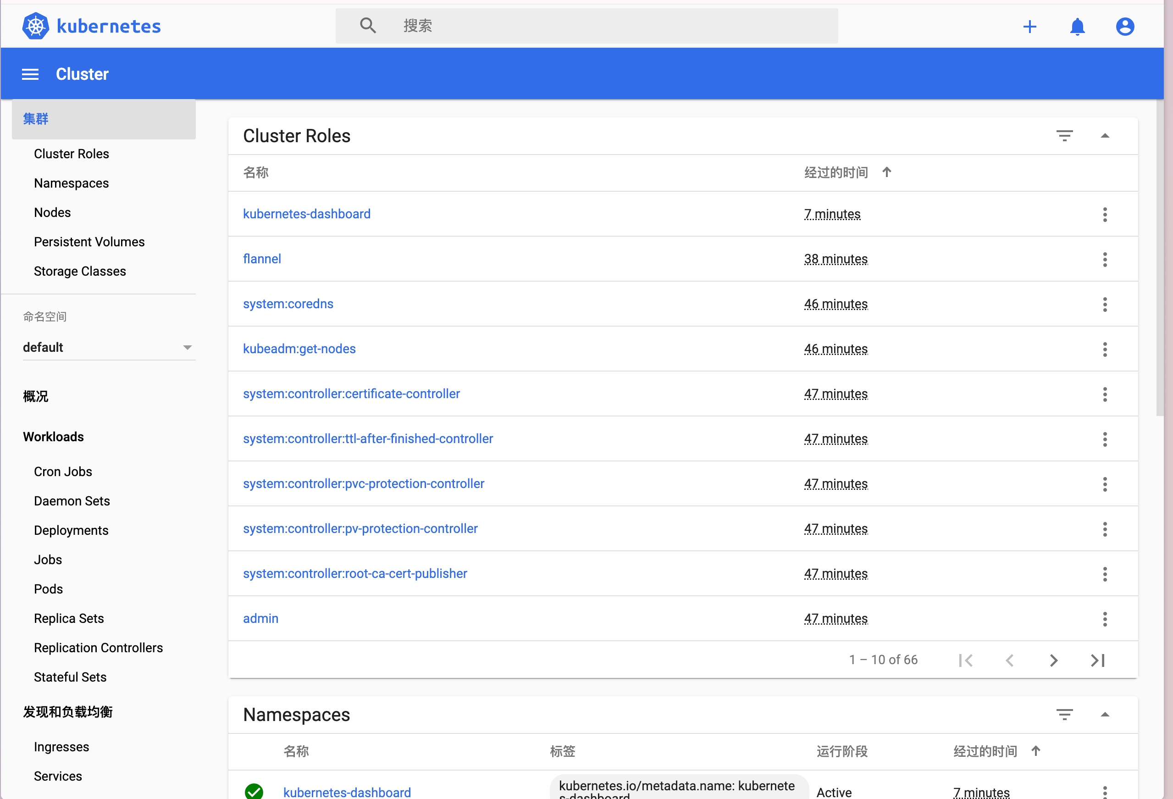Open the default namespace dropdown
The width and height of the screenshot is (1173, 799).
109,347
